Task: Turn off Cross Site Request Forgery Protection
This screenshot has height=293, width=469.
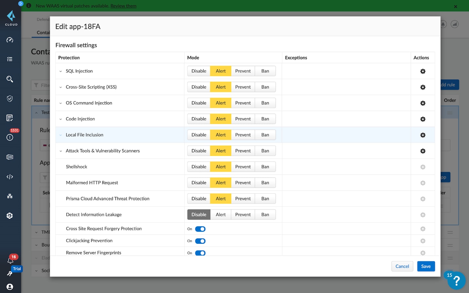Action: tap(200, 229)
